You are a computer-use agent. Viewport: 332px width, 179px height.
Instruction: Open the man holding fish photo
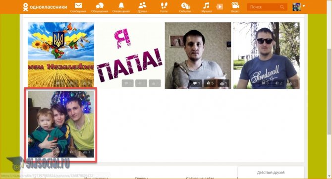point(198,56)
